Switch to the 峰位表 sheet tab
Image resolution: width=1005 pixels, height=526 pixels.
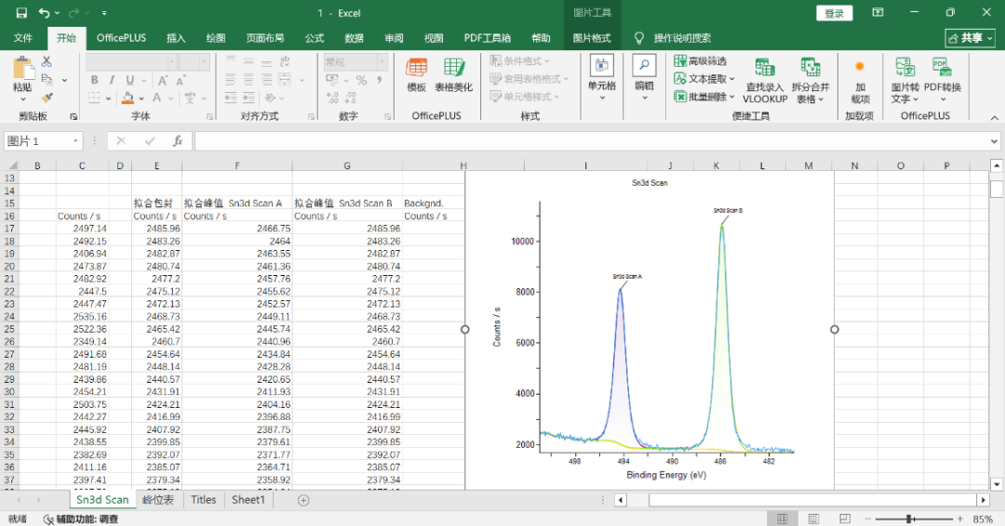point(158,500)
